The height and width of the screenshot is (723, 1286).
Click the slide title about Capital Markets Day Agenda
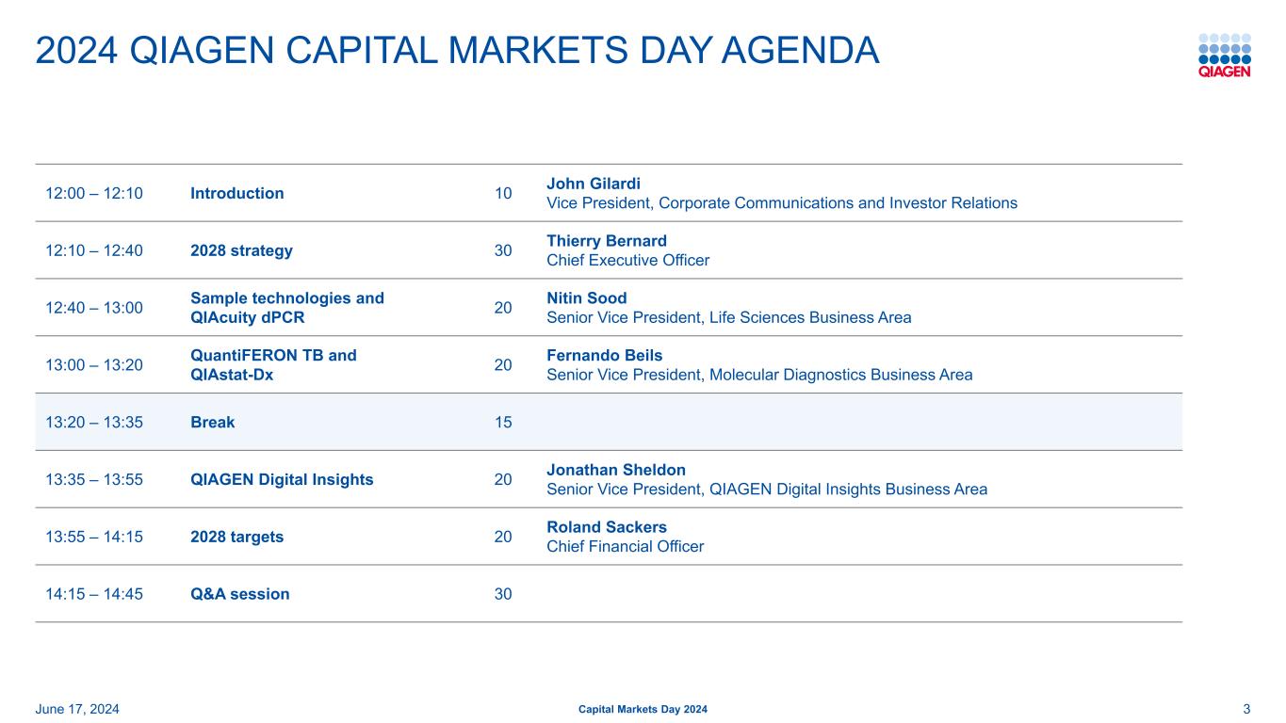(x=457, y=51)
